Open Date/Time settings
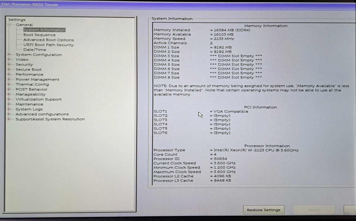356x221 pixels. [x=34, y=50]
